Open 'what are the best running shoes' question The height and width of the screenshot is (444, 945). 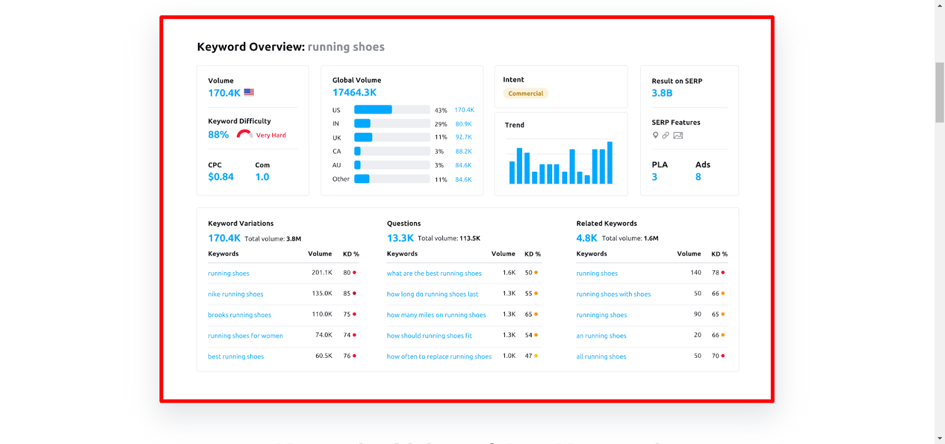pyautogui.click(x=434, y=273)
